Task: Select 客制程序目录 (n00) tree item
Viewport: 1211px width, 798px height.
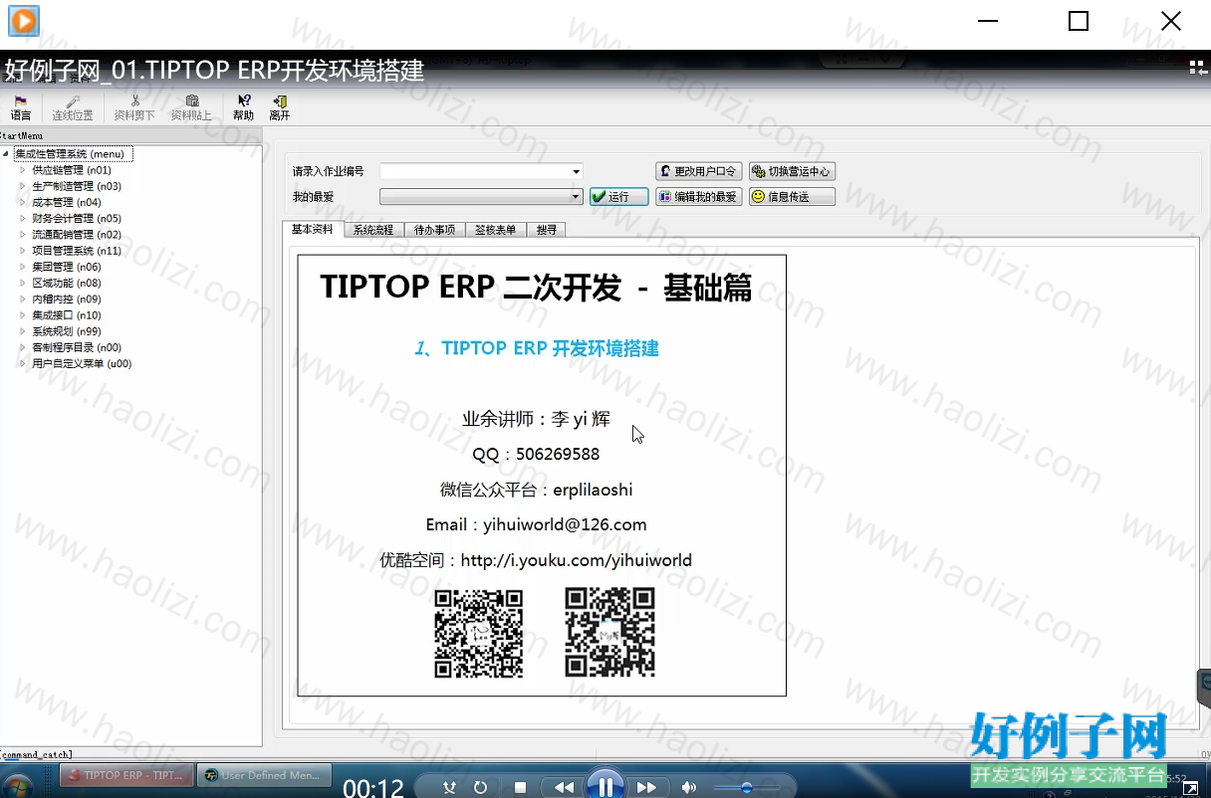Action: [x=77, y=347]
